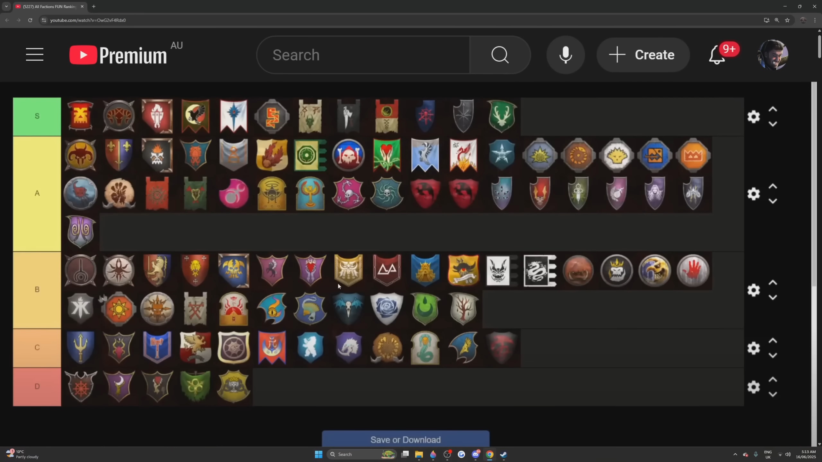
Task: Select the bare white tree shield in B tier
Action: pyautogui.click(x=463, y=309)
